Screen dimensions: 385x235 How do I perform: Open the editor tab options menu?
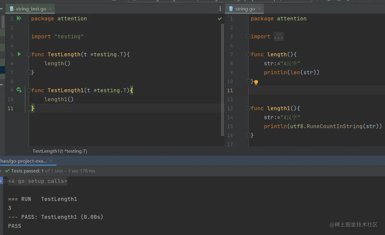(220, 9)
